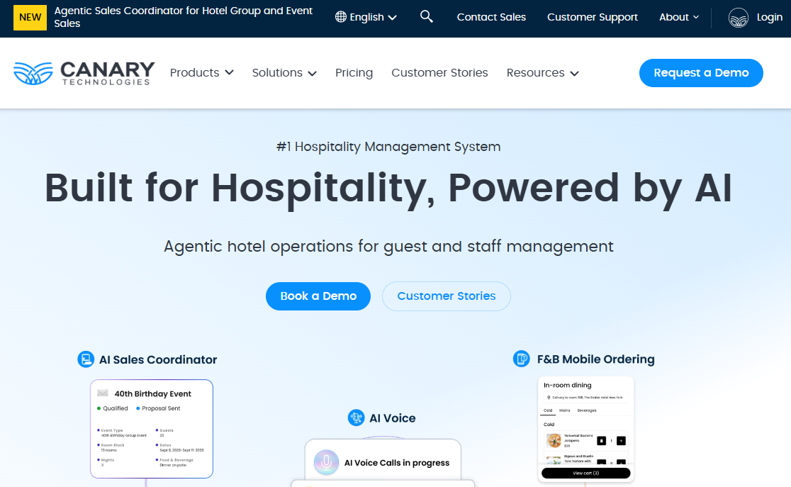This screenshot has width=791, height=487.
Task: Open Customer Stories in the navigation bar
Action: (x=440, y=73)
